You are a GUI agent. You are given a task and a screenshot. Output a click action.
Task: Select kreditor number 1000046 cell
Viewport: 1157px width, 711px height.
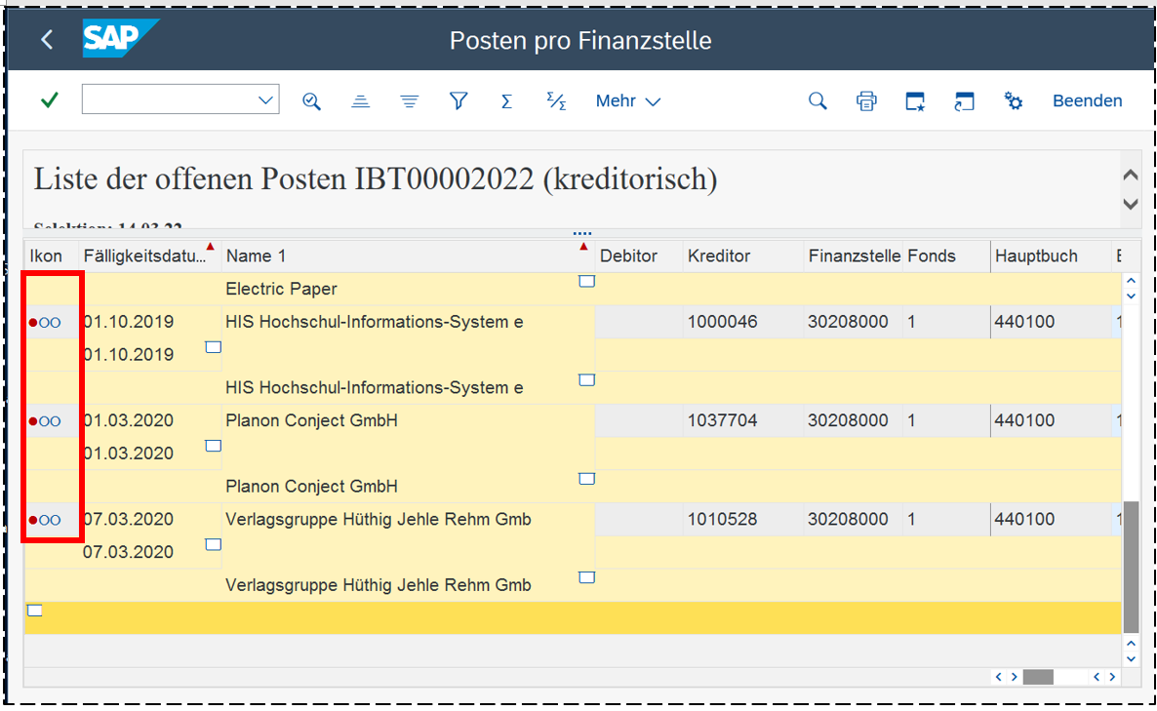click(x=722, y=322)
